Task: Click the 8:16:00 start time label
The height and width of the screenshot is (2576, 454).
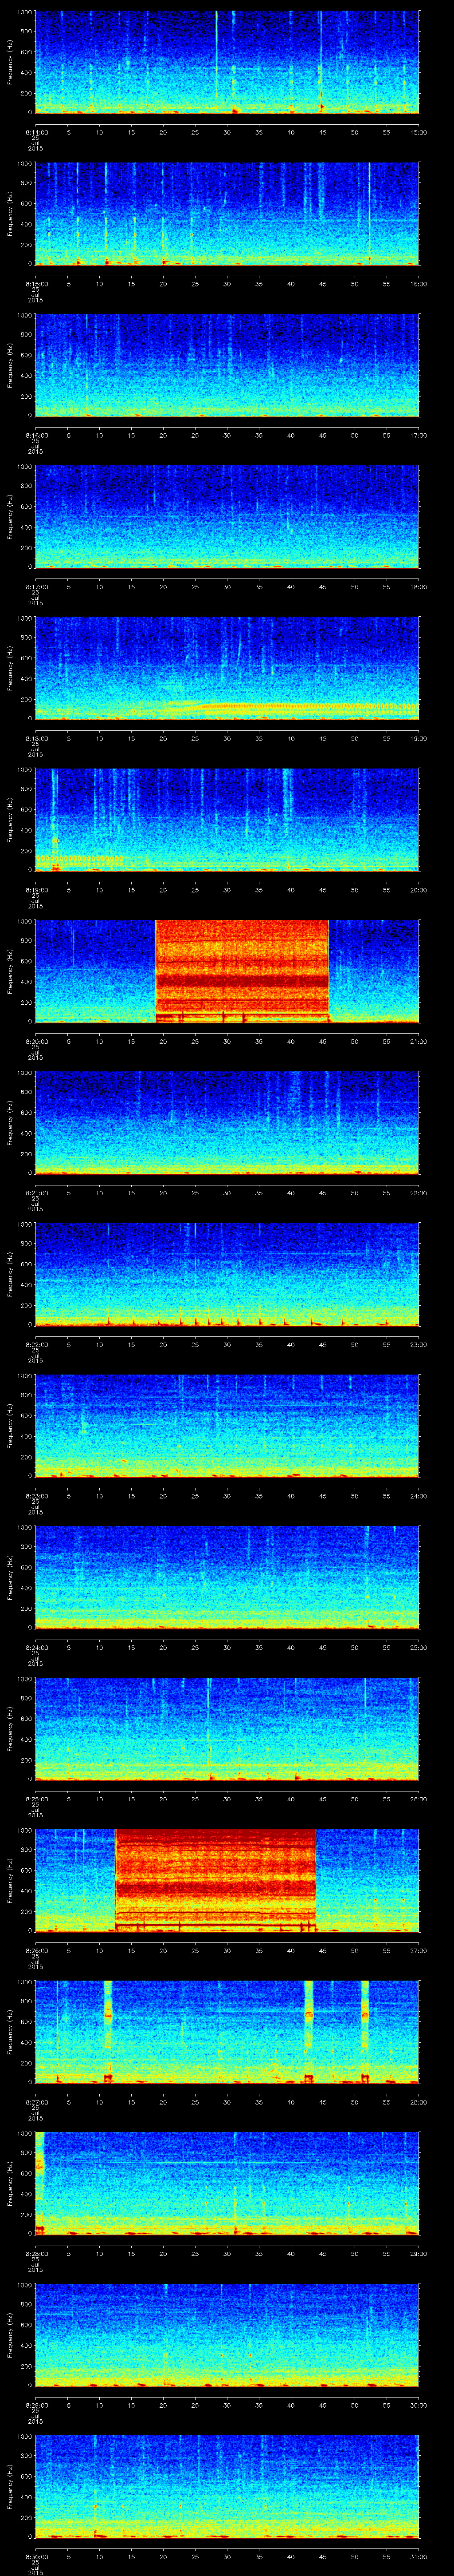Action: point(36,435)
